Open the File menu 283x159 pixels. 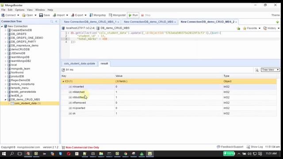[3, 10]
